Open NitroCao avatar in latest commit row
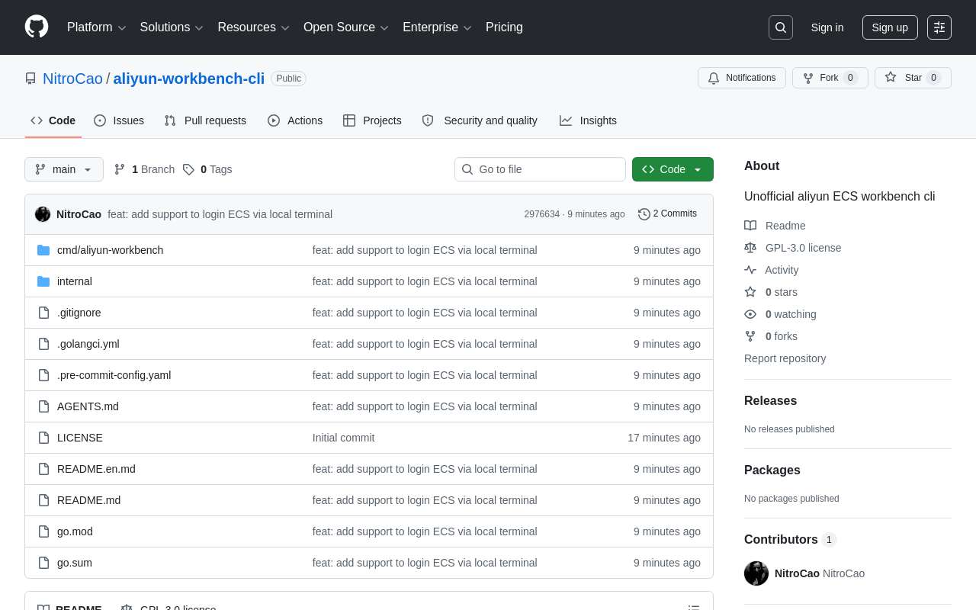 [43, 214]
